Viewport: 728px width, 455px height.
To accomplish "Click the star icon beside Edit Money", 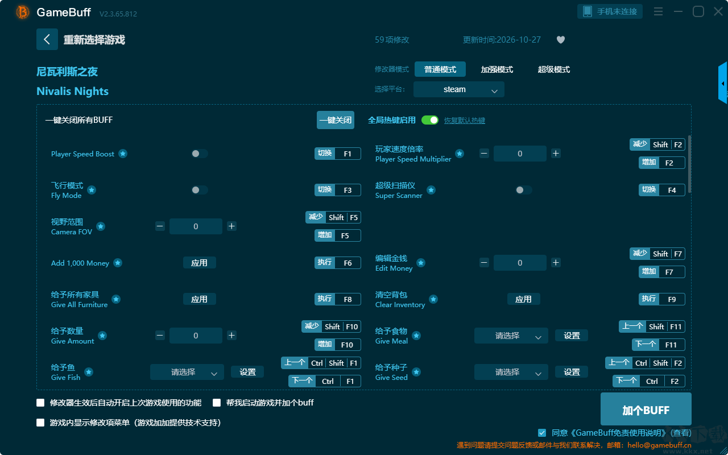I will coord(421,263).
